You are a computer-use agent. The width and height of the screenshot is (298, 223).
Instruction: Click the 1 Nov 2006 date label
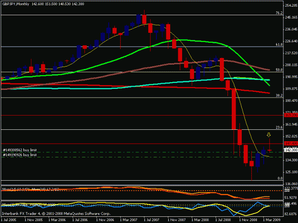(105, 220)
